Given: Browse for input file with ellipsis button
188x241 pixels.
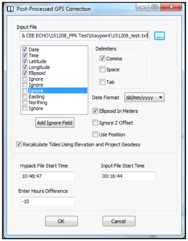Looking at the screenshot, I should [x=159, y=36].
